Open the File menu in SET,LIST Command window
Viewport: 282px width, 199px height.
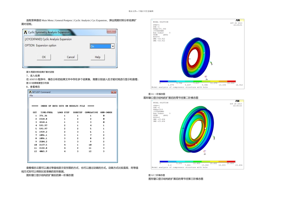[31, 96]
